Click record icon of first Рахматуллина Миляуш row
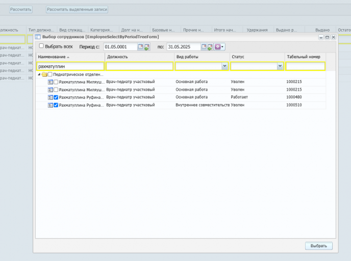 [x=51, y=82]
